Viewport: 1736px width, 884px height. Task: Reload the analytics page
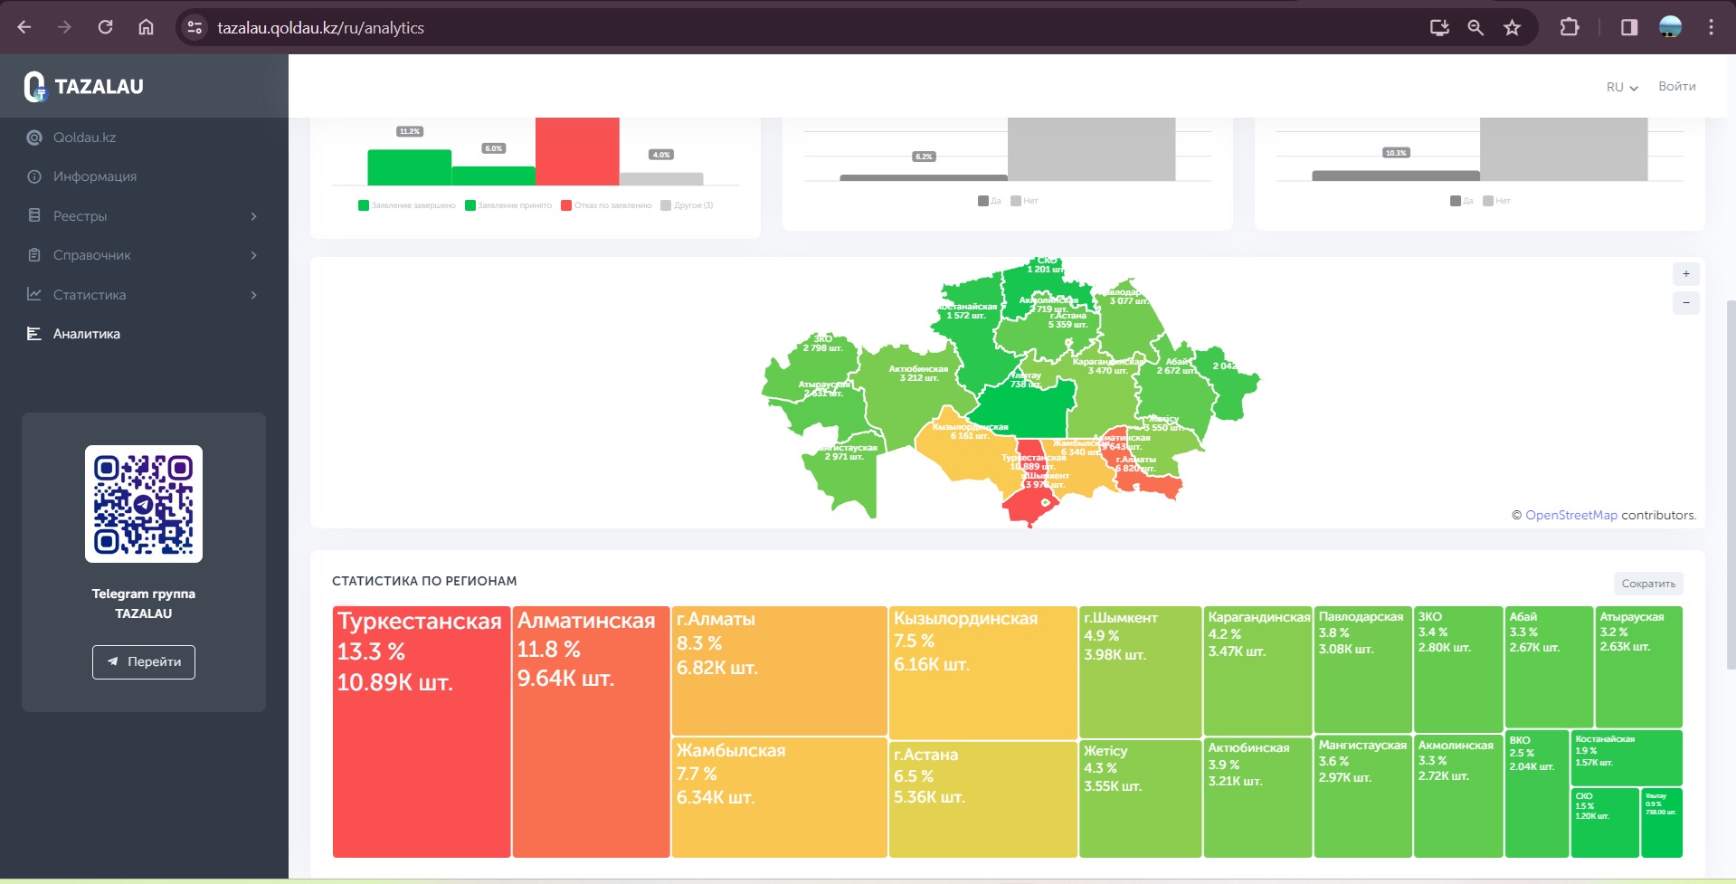pos(106,27)
